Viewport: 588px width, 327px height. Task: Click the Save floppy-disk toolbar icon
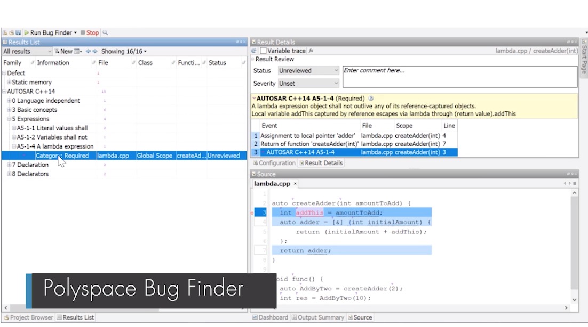[x=18, y=33]
